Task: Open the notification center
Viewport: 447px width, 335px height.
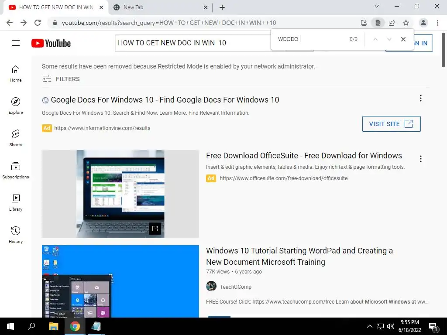Action: click(433, 326)
